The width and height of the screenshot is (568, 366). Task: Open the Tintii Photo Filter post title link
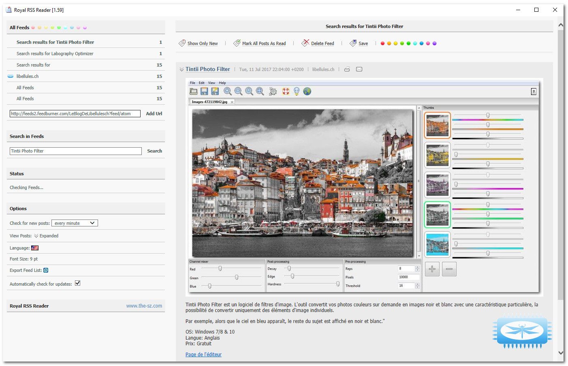(x=207, y=69)
